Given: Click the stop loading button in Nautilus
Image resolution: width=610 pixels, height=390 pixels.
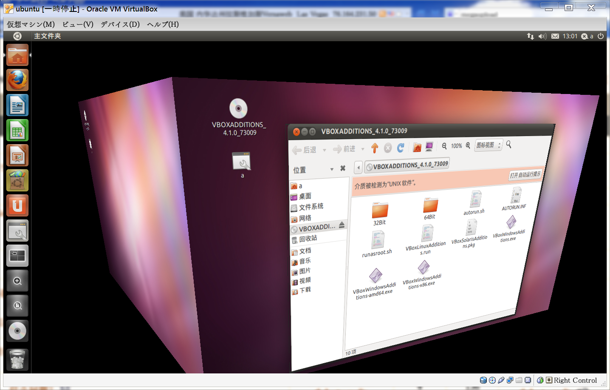Looking at the screenshot, I should [x=388, y=148].
